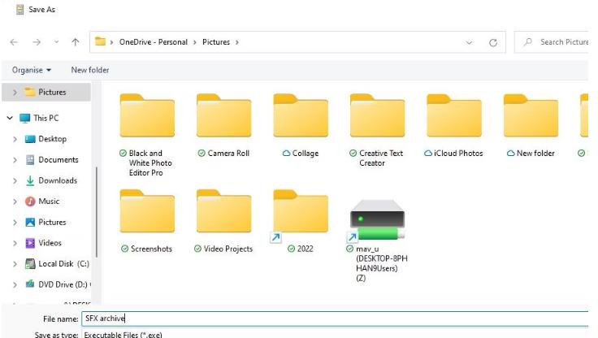This screenshot has width=598, height=338.
Task: Select the 2022 shortcut folder
Action: pos(301,221)
